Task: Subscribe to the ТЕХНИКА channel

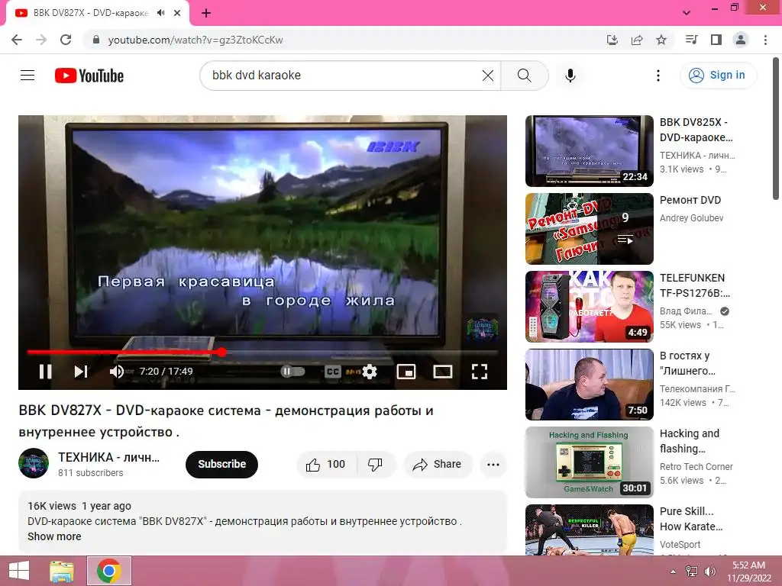Action: (222, 464)
